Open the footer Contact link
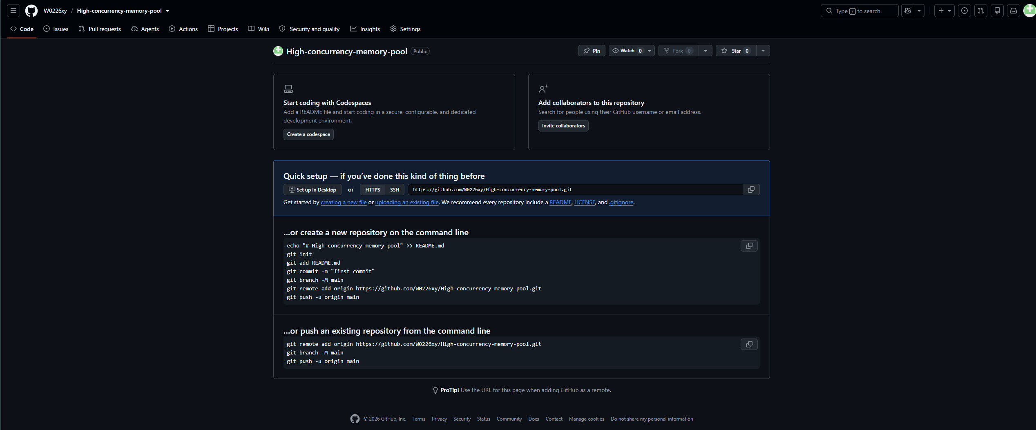The width and height of the screenshot is (1036, 430). [554, 419]
